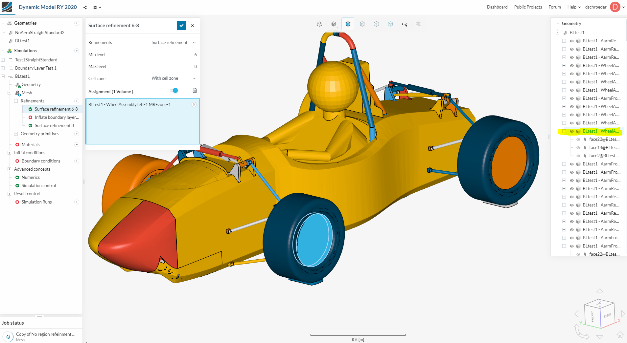The height and width of the screenshot is (343, 627).
Task: Select Inflate boundary layer refinement item
Action: (57, 117)
